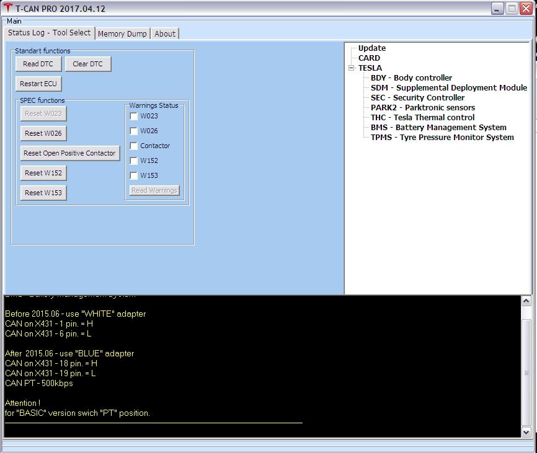Close the T-CAN PRO window
The width and height of the screenshot is (537, 453).
pos(526,8)
